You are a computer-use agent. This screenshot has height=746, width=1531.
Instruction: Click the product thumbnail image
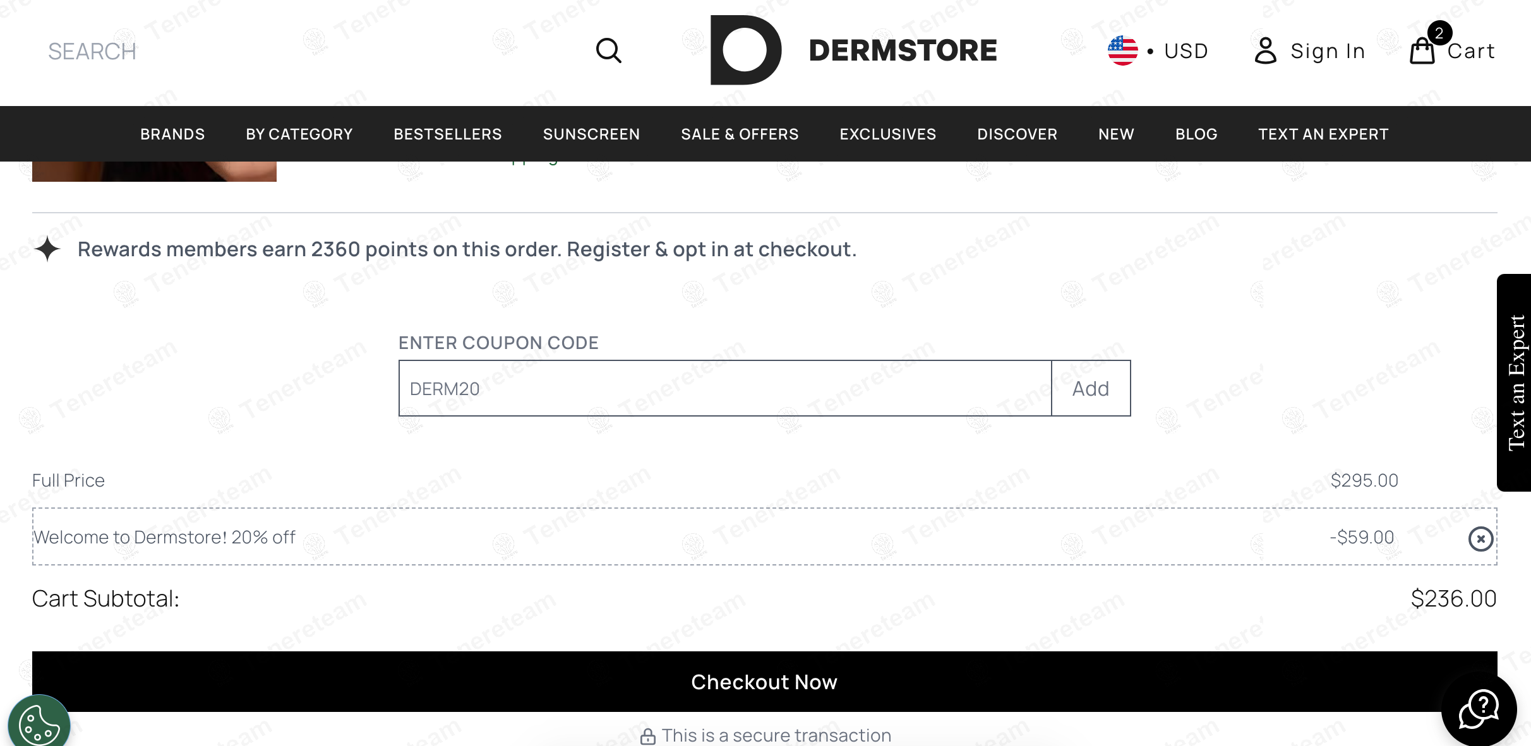click(154, 171)
